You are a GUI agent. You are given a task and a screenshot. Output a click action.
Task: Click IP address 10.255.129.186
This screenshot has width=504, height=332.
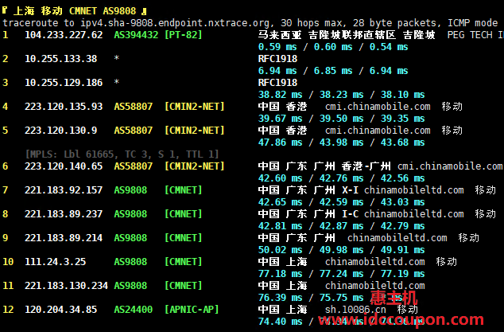[64, 83]
